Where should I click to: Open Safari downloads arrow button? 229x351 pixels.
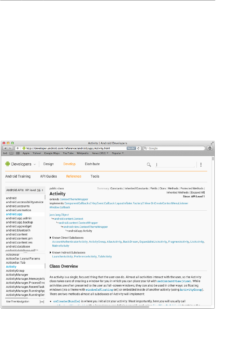coord(210,148)
